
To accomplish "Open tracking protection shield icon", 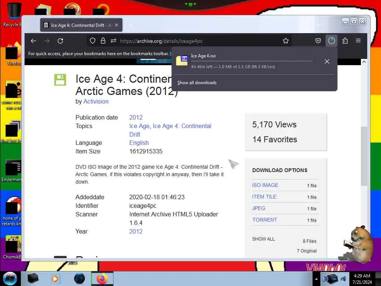I will pyautogui.click(x=93, y=41).
